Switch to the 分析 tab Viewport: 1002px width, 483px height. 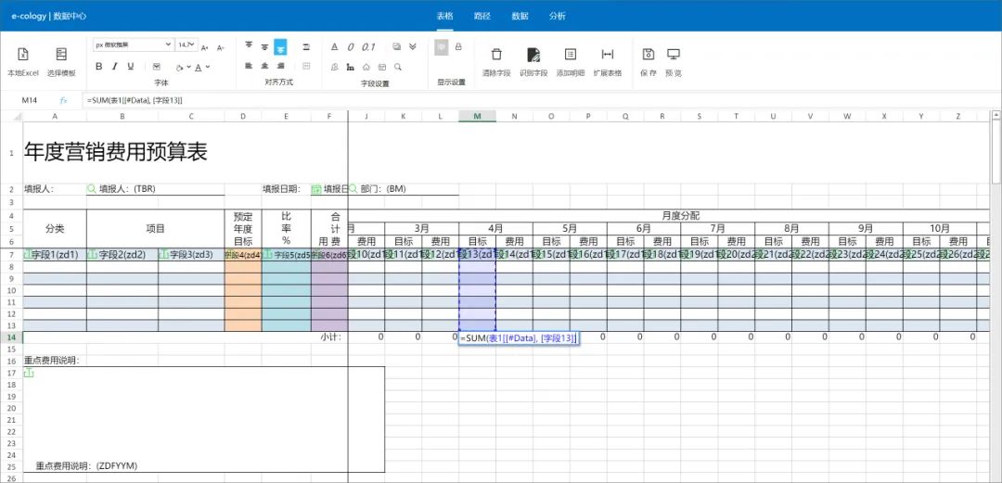pyautogui.click(x=558, y=16)
